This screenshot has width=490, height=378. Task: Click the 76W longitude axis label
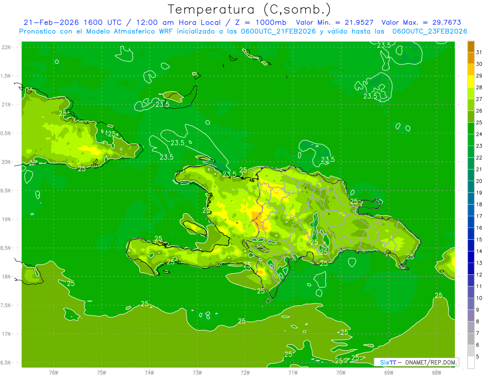tap(53, 372)
